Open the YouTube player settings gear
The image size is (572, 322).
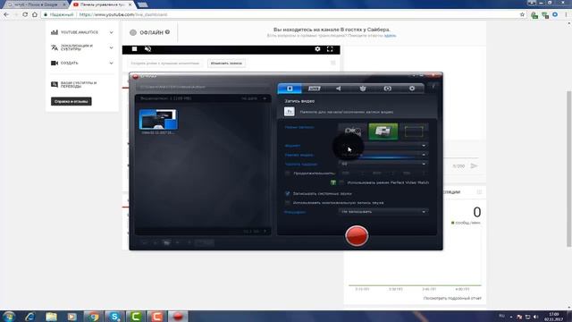click(317, 49)
